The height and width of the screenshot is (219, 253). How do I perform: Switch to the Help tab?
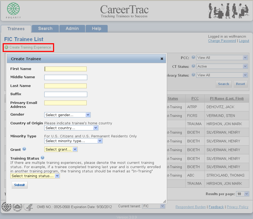pyautogui.click(x=97, y=29)
